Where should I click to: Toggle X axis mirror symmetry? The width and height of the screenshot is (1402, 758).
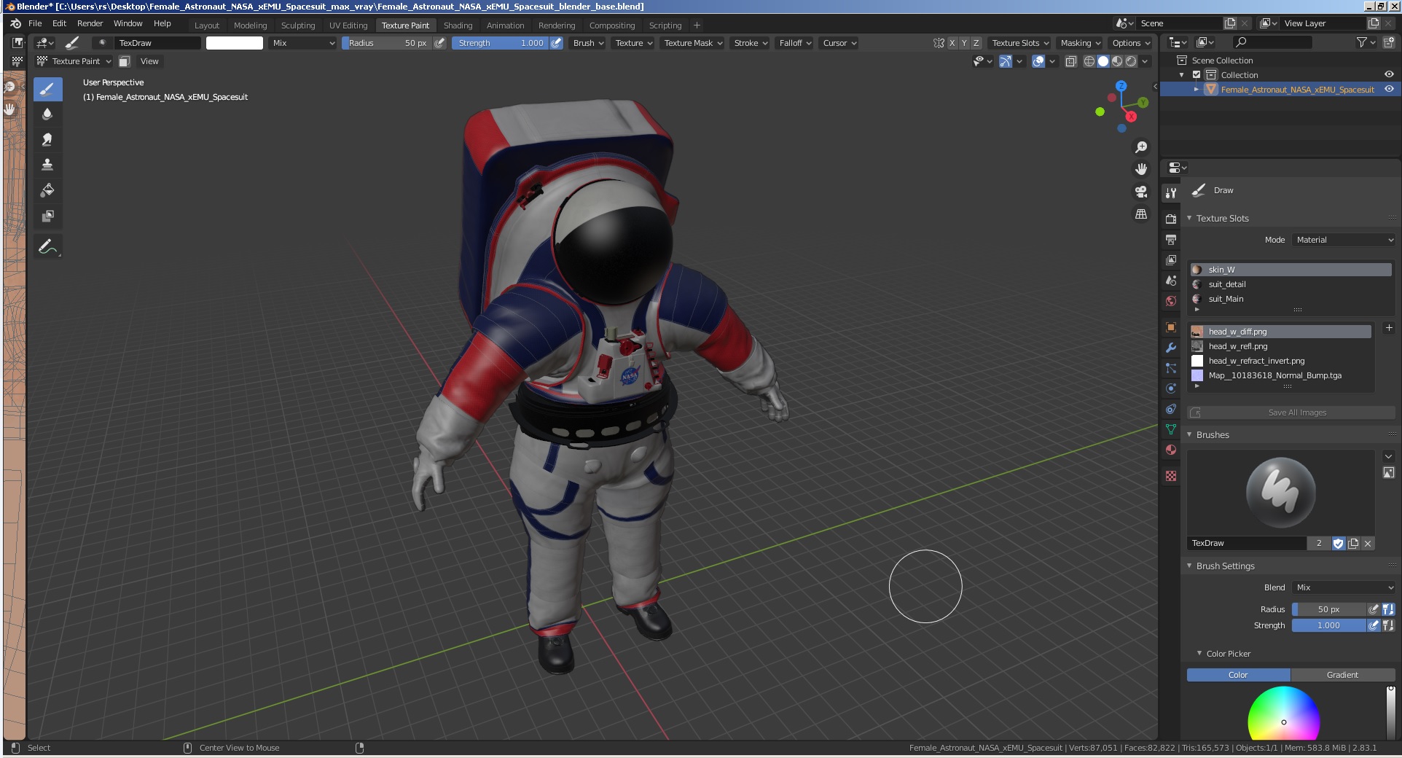[x=952, y=43]
